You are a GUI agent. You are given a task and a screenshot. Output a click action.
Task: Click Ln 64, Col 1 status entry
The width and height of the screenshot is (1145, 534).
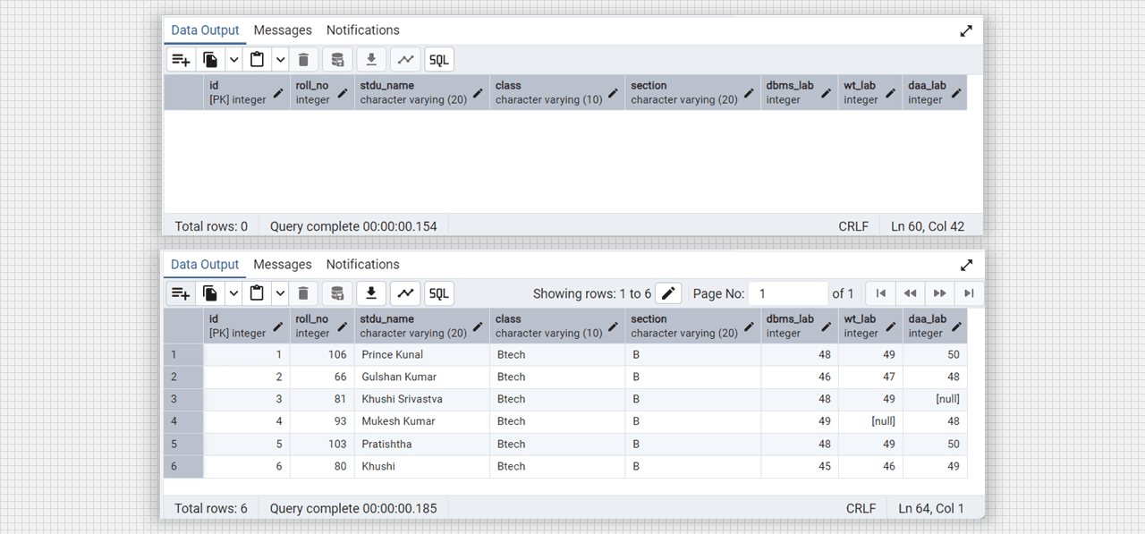931,508
